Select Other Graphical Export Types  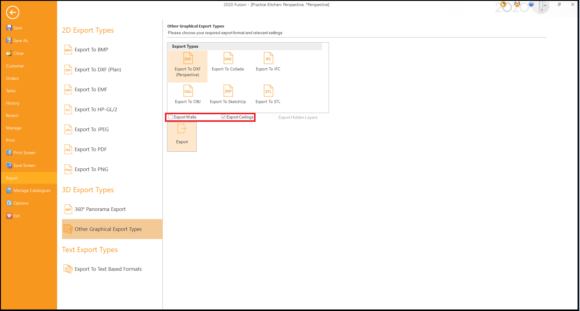112,229
